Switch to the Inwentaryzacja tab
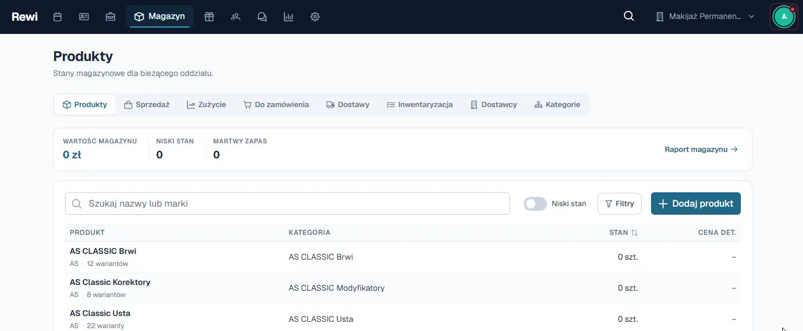 click(x=420, y=105)
